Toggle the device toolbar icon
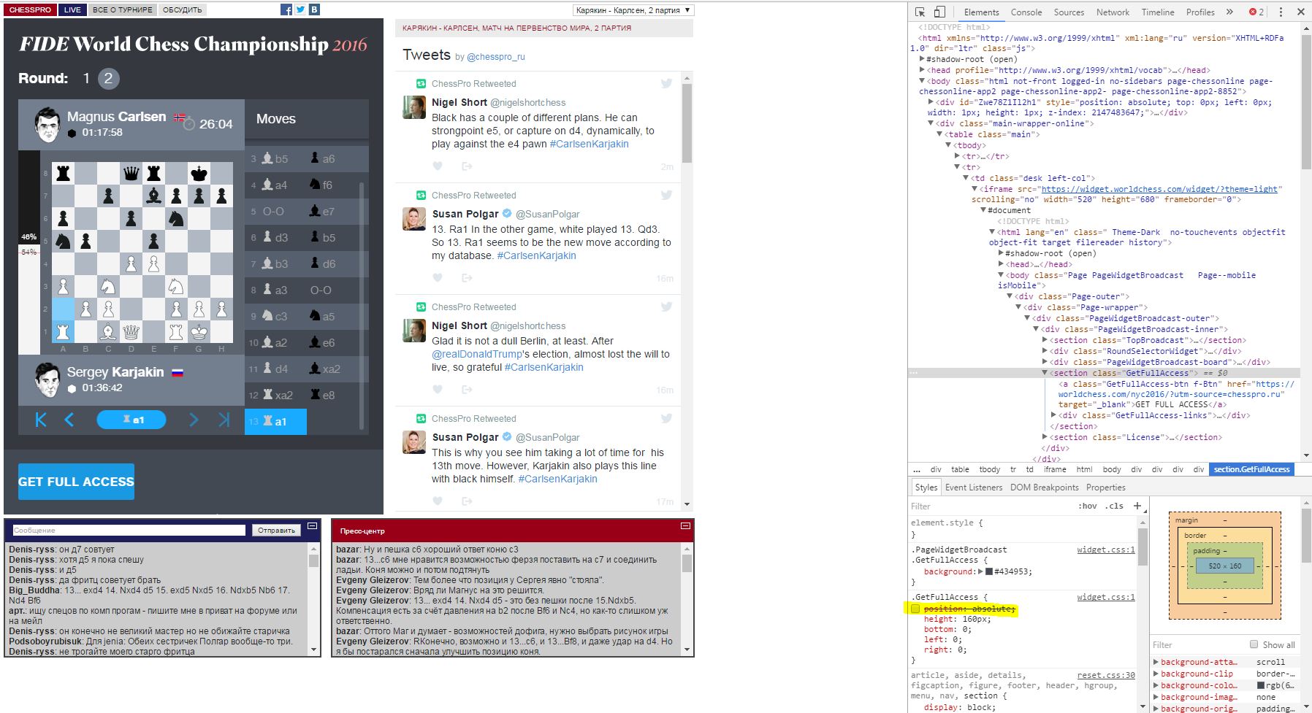 pyautogui.click(x=940, y=12)
